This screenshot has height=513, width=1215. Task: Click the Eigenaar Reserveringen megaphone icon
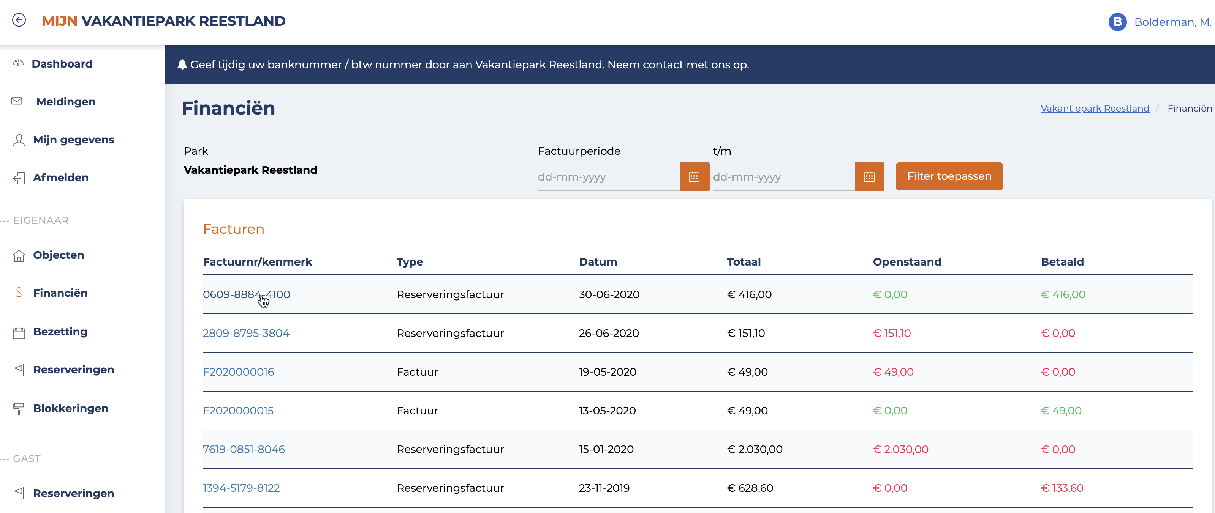[19, 369]
